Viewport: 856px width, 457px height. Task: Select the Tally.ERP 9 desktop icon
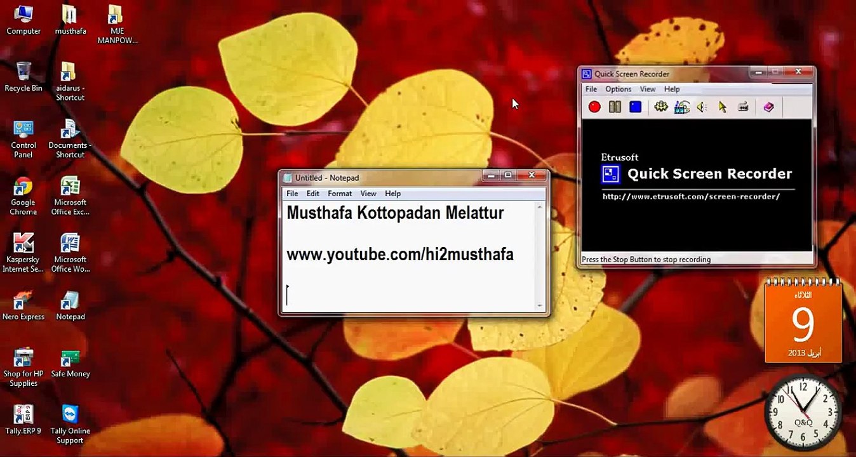point(23,420)
